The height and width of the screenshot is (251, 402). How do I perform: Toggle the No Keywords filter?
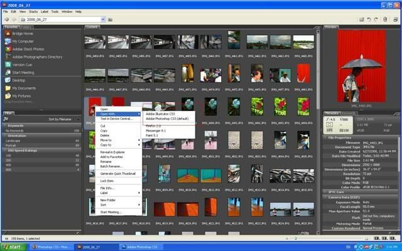coord(42,131)
